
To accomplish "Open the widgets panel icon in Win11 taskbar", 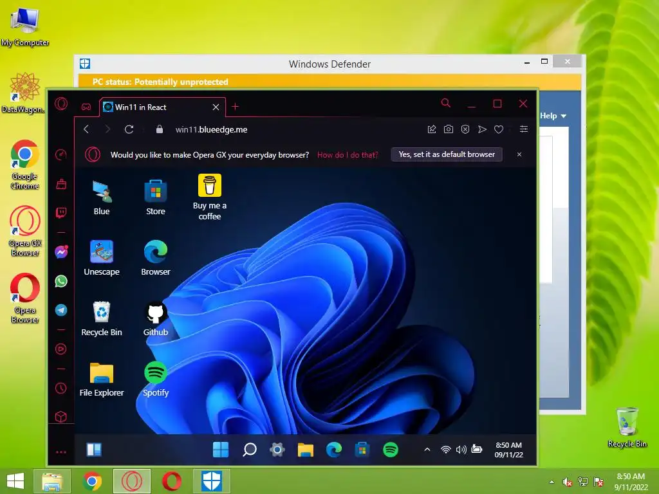I will 94,450.
